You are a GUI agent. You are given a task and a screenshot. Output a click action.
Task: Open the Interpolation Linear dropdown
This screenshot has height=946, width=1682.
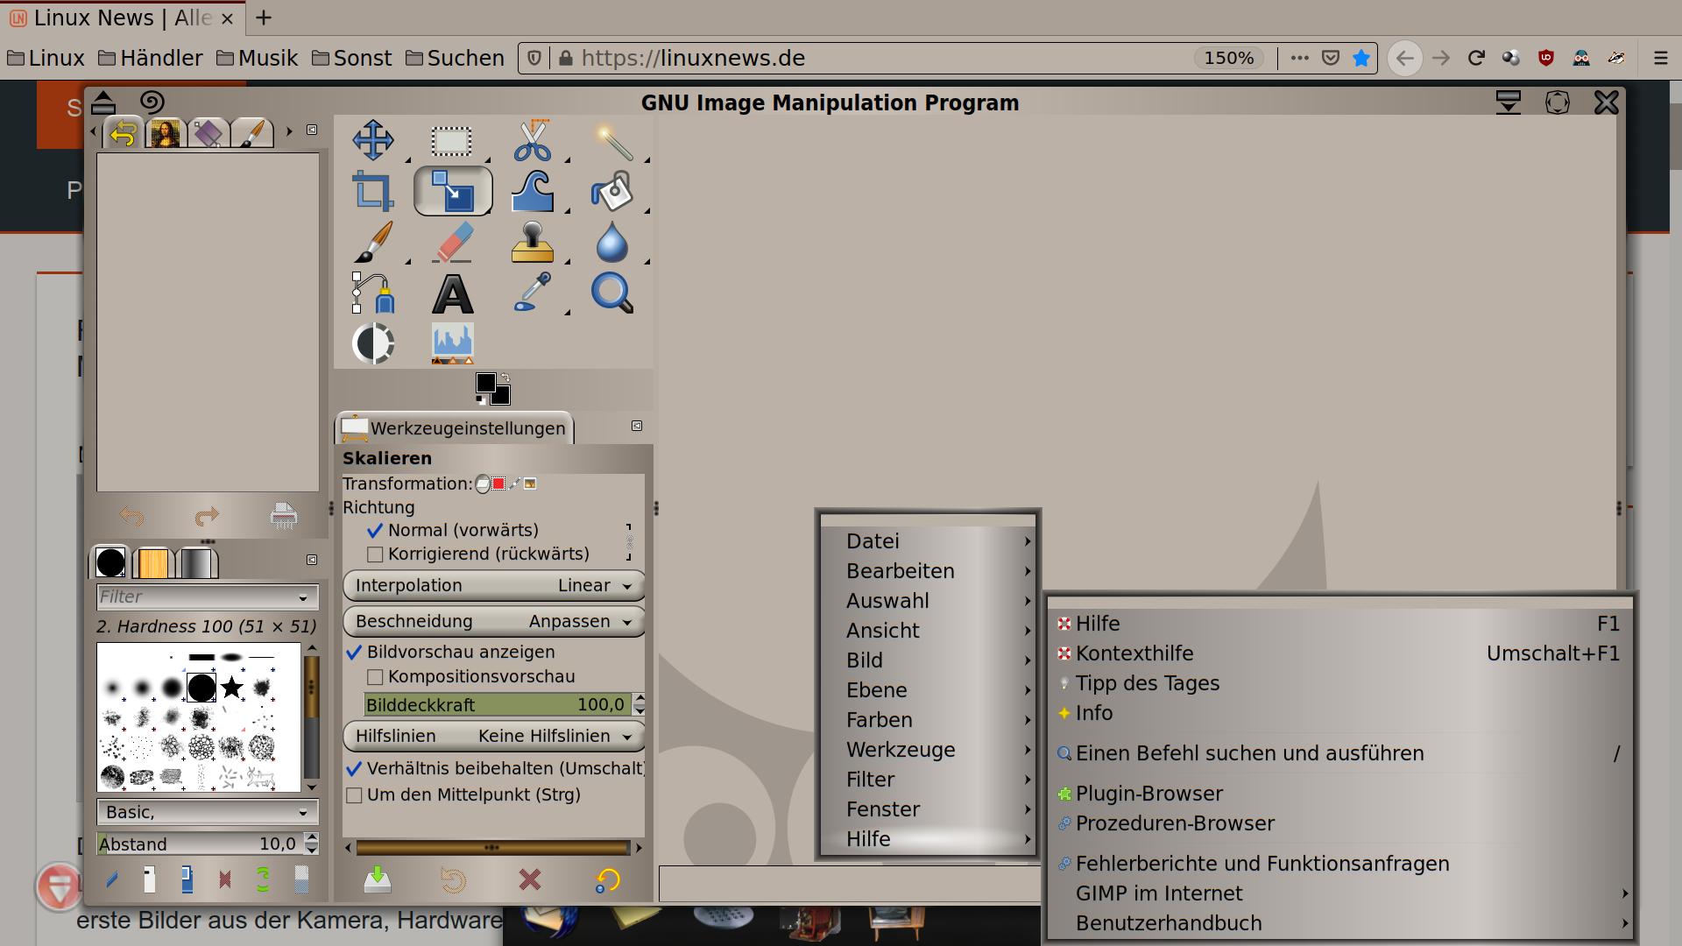click(494, 585)
